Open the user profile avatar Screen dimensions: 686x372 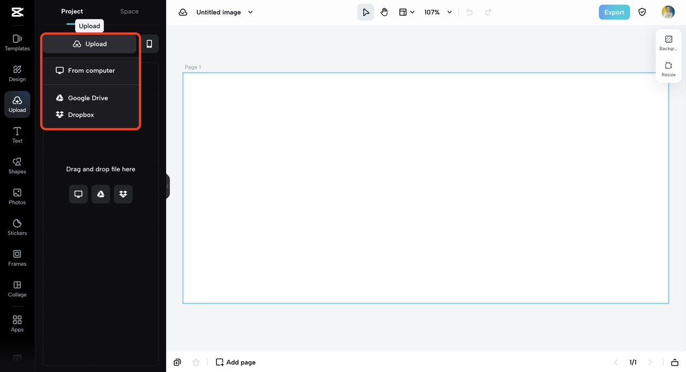click(x=668, y=12)
